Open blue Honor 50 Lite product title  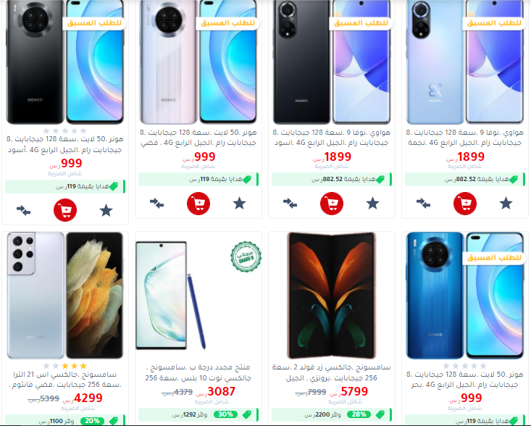coord(465,380)
